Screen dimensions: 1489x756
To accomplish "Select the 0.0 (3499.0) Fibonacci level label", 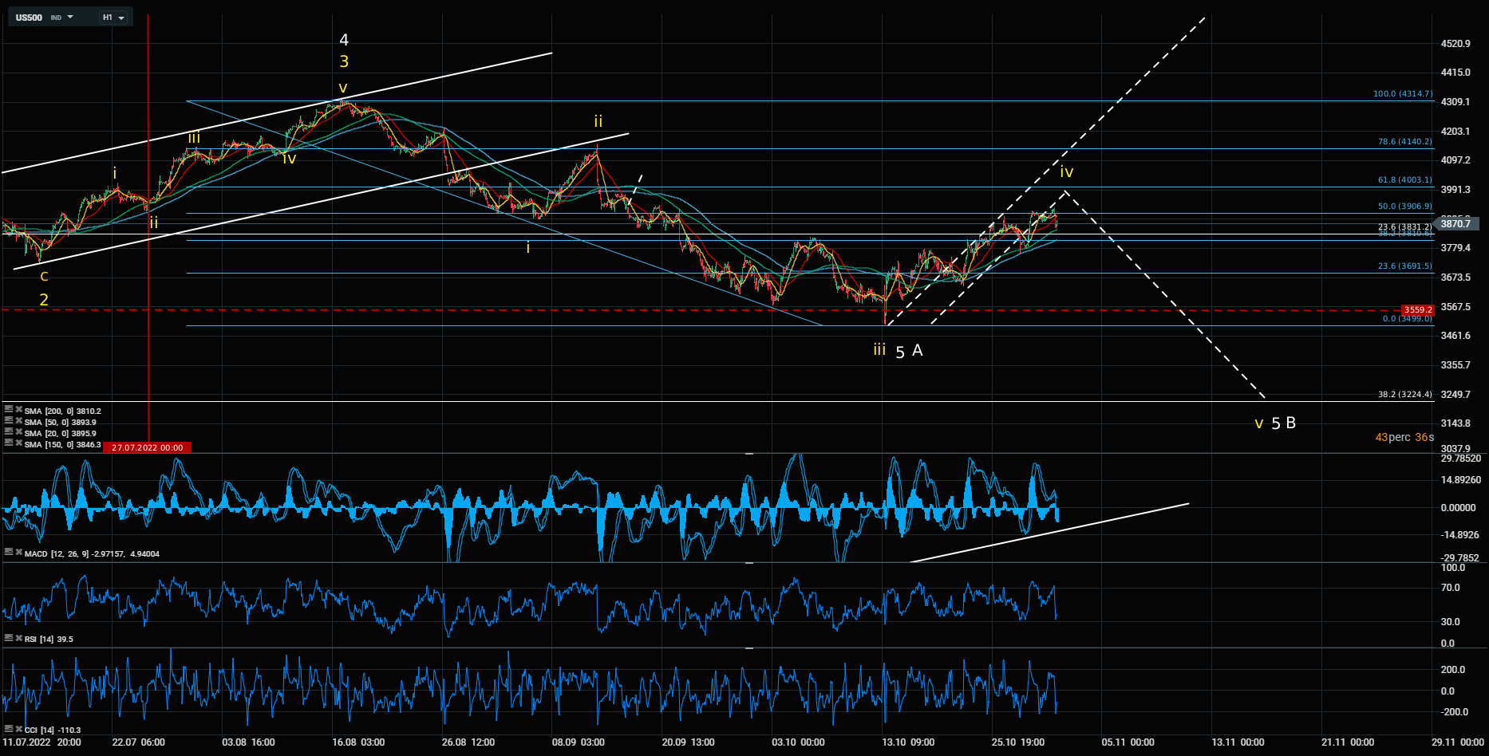I will pyautogui.click(x=1408, y=318).
